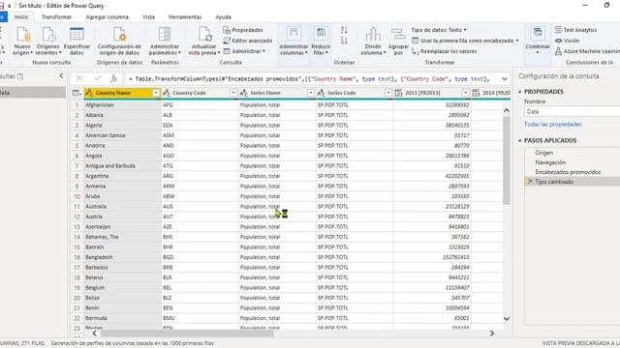
Task: Select row number 10
Action: tap(77, 196)
